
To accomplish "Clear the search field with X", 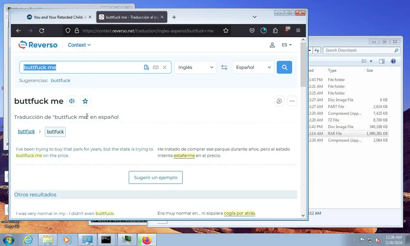I will click(x=165, y=68).
